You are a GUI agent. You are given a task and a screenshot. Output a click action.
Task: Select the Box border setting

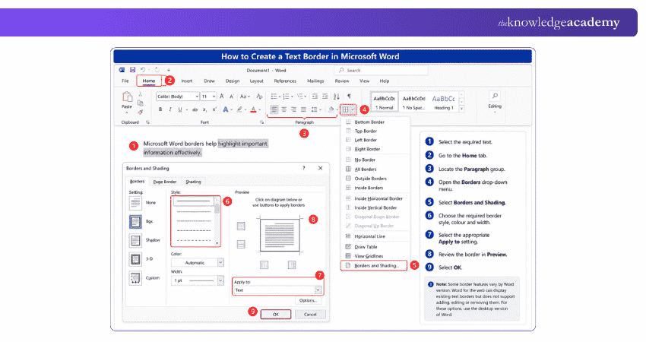(135, 222)
